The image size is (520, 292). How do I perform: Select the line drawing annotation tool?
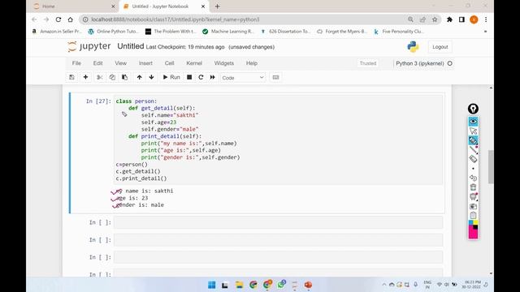tap(473, 149)
